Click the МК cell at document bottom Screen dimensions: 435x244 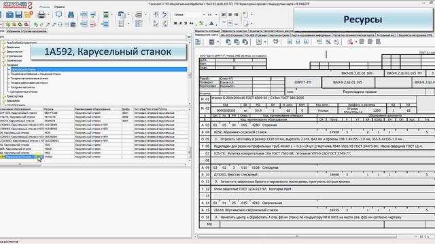pos(209,224)
